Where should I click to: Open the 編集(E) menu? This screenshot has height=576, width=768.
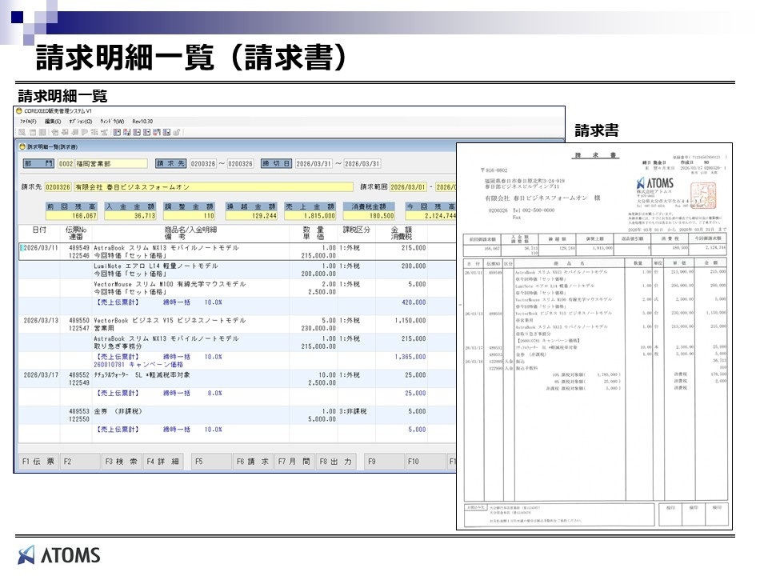pos(52,121)
